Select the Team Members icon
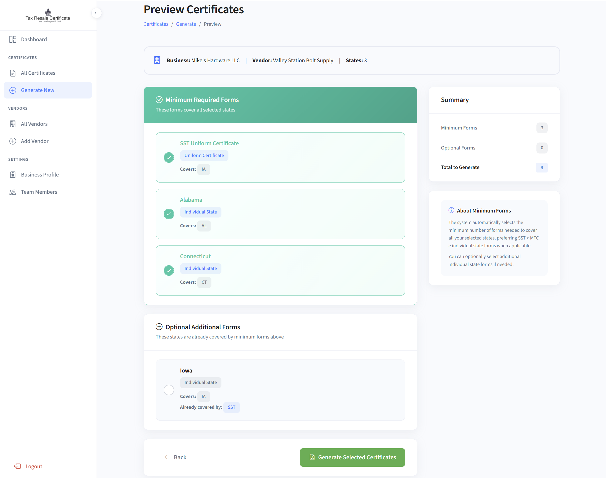The width and height of the screenshot is (606, 478). tap(13, 192)
